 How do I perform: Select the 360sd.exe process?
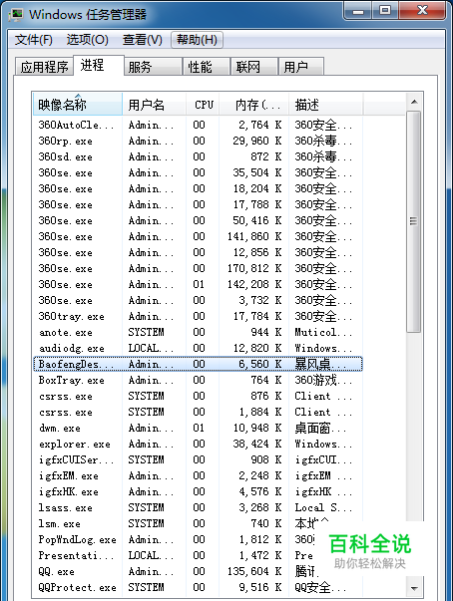(x=198, y=156)
